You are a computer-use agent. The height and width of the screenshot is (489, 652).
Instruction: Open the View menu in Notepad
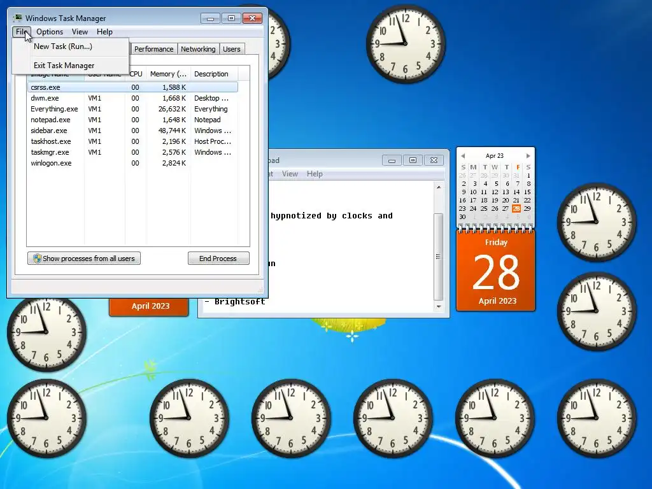290,174
